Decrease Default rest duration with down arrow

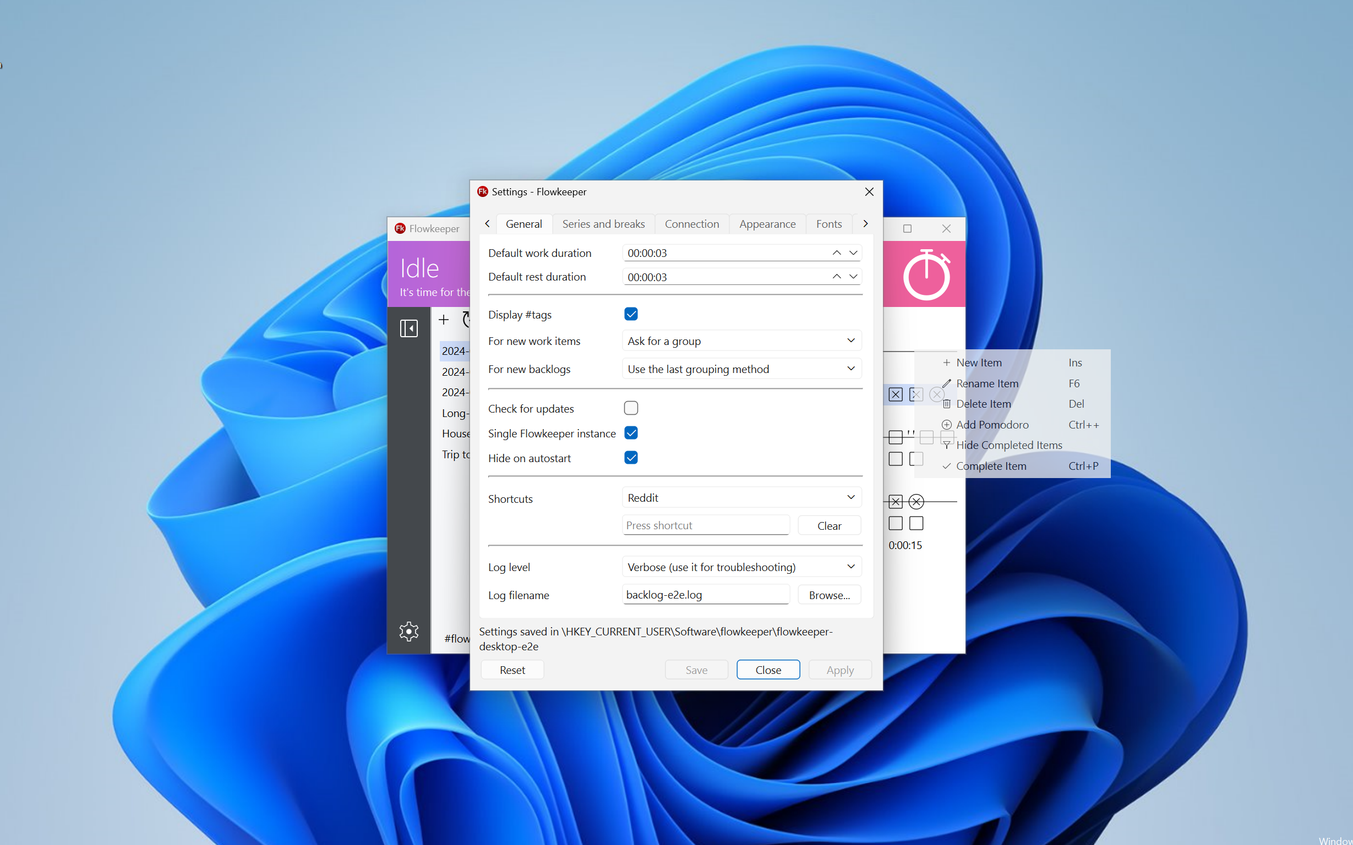pos(853,276)
